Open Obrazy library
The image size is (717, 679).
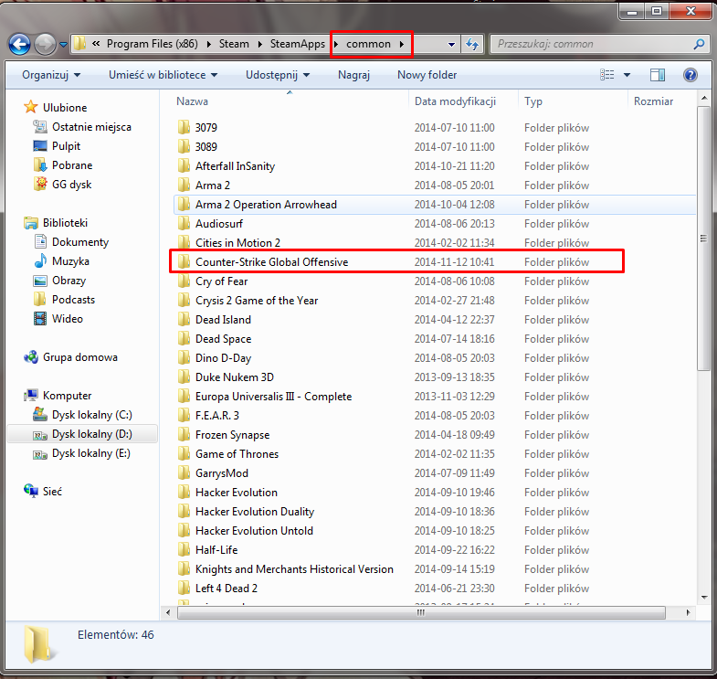(69, 281)
